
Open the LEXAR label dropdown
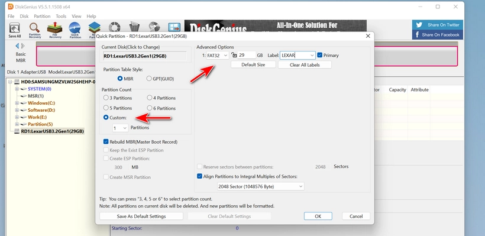coord(312,56)
